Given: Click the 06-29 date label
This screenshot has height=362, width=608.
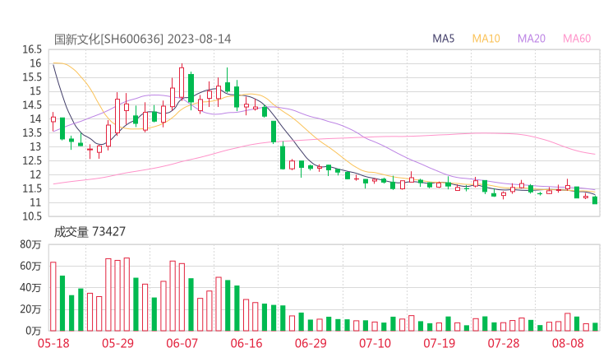Looking at the screenshot, I should coord(311,343).
